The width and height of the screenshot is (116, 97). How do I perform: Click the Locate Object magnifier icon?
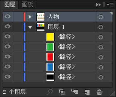click(x=50, y=92)
